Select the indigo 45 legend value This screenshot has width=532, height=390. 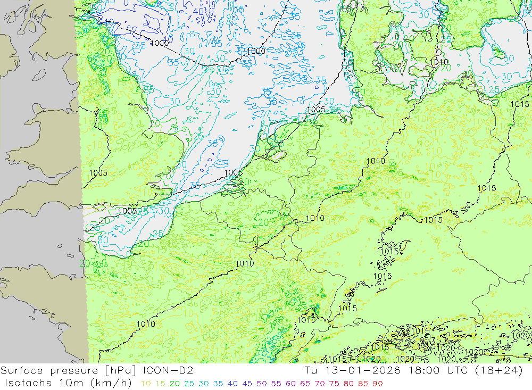247,384
